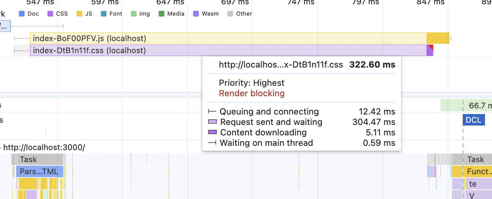
Task: Select the Media legend swatch
Action: [x=161, y=14]
